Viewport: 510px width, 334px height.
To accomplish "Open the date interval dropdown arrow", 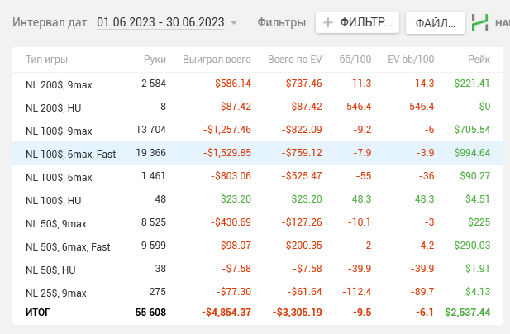I will pos(234,23).
